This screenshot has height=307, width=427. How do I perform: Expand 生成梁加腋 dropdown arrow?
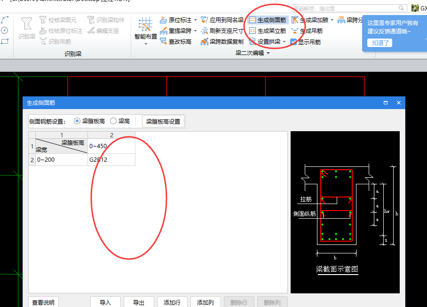[332, 20]
